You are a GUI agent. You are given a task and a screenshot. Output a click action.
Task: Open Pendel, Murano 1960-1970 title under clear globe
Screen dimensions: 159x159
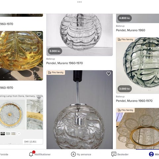pos(65,63)
